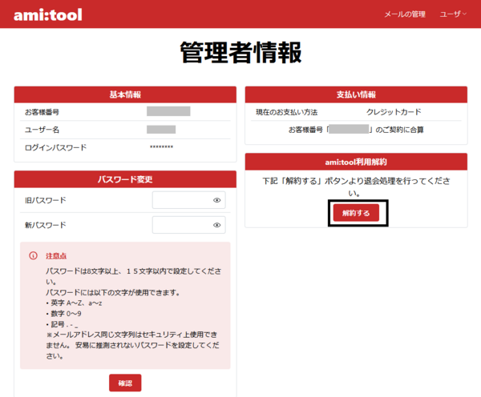Screen dimensions: 481x397
Task: Toggle 新パスワード visibility eye icon
Action: [x=216, y=226]
